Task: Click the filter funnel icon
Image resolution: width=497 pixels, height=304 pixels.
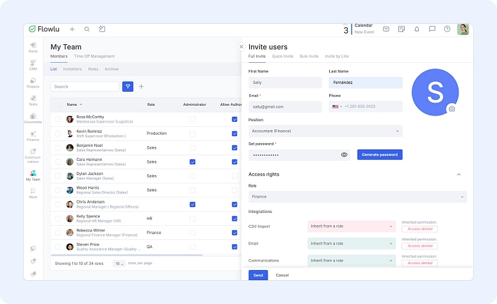Action: (128, 87)
